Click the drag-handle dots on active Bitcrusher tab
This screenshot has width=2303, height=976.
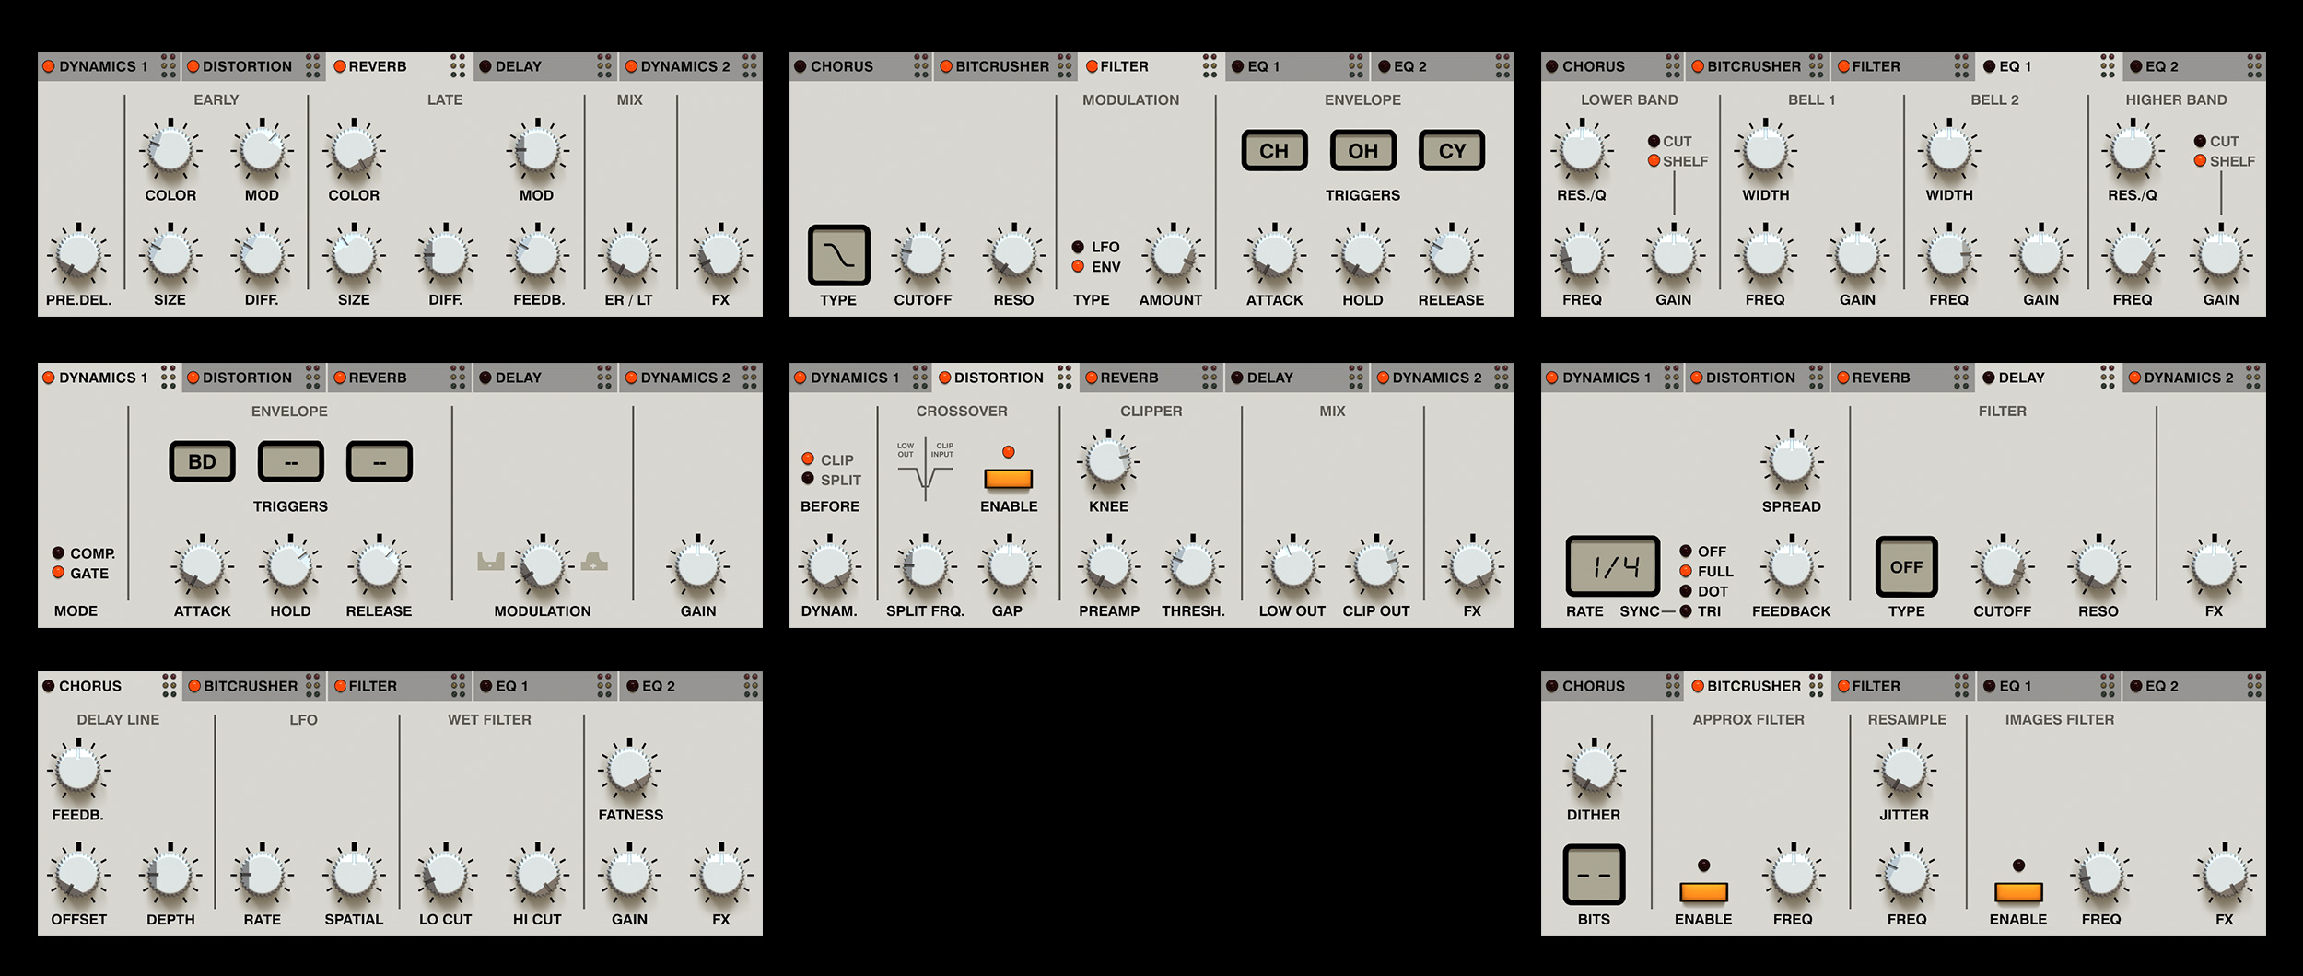click(1816, 685)
